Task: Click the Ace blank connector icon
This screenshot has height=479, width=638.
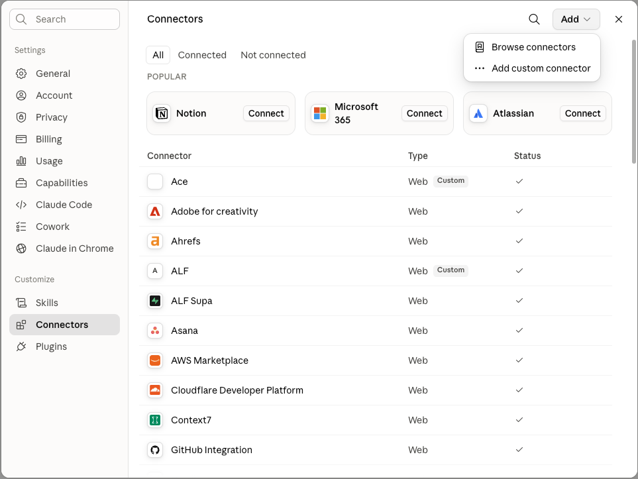Action: (x=155, y=182)
